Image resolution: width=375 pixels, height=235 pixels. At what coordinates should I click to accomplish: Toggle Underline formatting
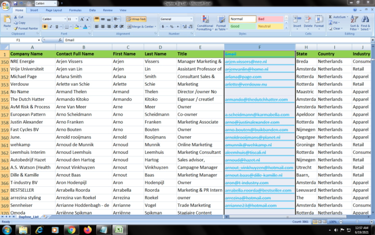point(56,27)
